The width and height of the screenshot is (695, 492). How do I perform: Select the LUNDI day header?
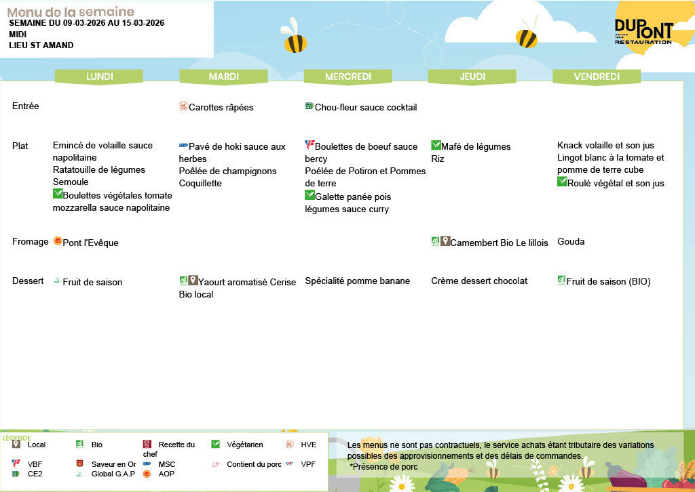point(99,77)
